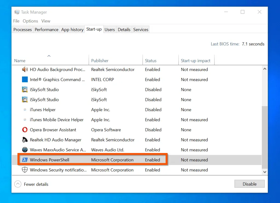Click the scrollbar down arrow
Viewport: 280px width, 203px height.
coord(265,172)
